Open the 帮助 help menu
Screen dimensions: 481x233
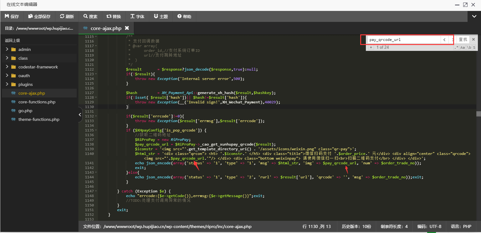point(184,17)
